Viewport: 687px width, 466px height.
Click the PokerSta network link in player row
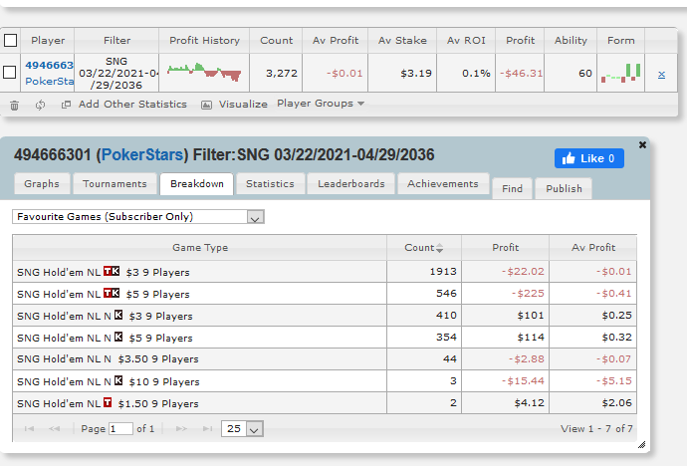click(x=49, y=81)
